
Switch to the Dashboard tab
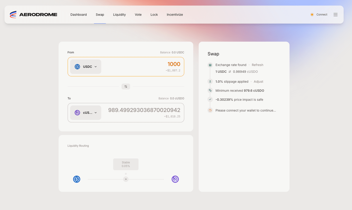point(78,14)
